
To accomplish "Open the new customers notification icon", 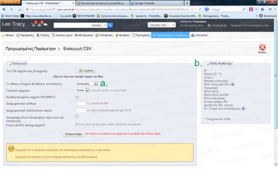I will pyautogui.click(x=39, y=24).
